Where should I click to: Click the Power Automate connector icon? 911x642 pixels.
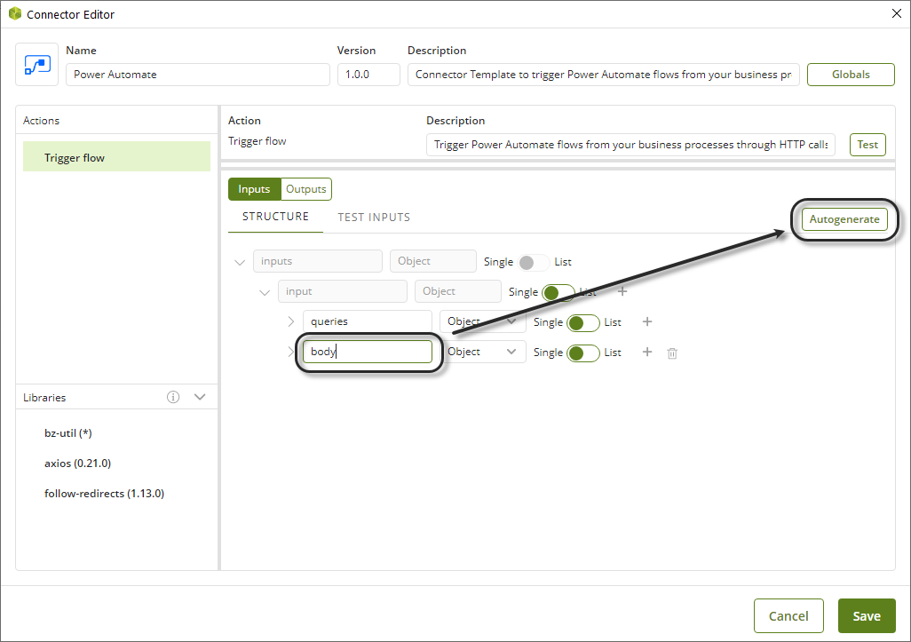tap(36, 65)
